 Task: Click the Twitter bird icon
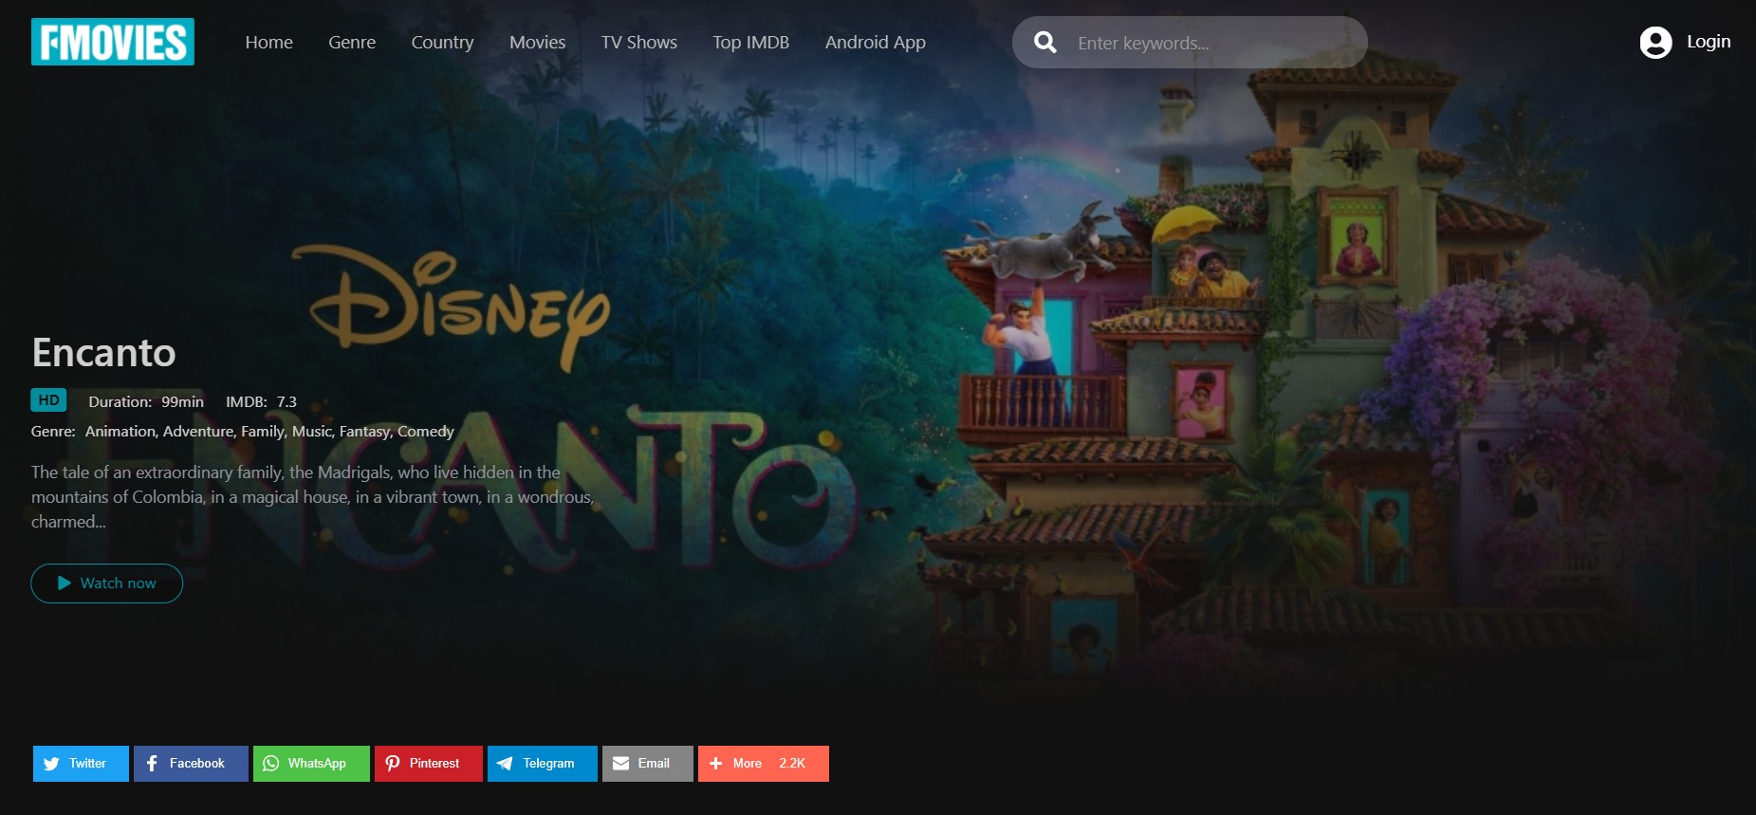pos(51,764)
